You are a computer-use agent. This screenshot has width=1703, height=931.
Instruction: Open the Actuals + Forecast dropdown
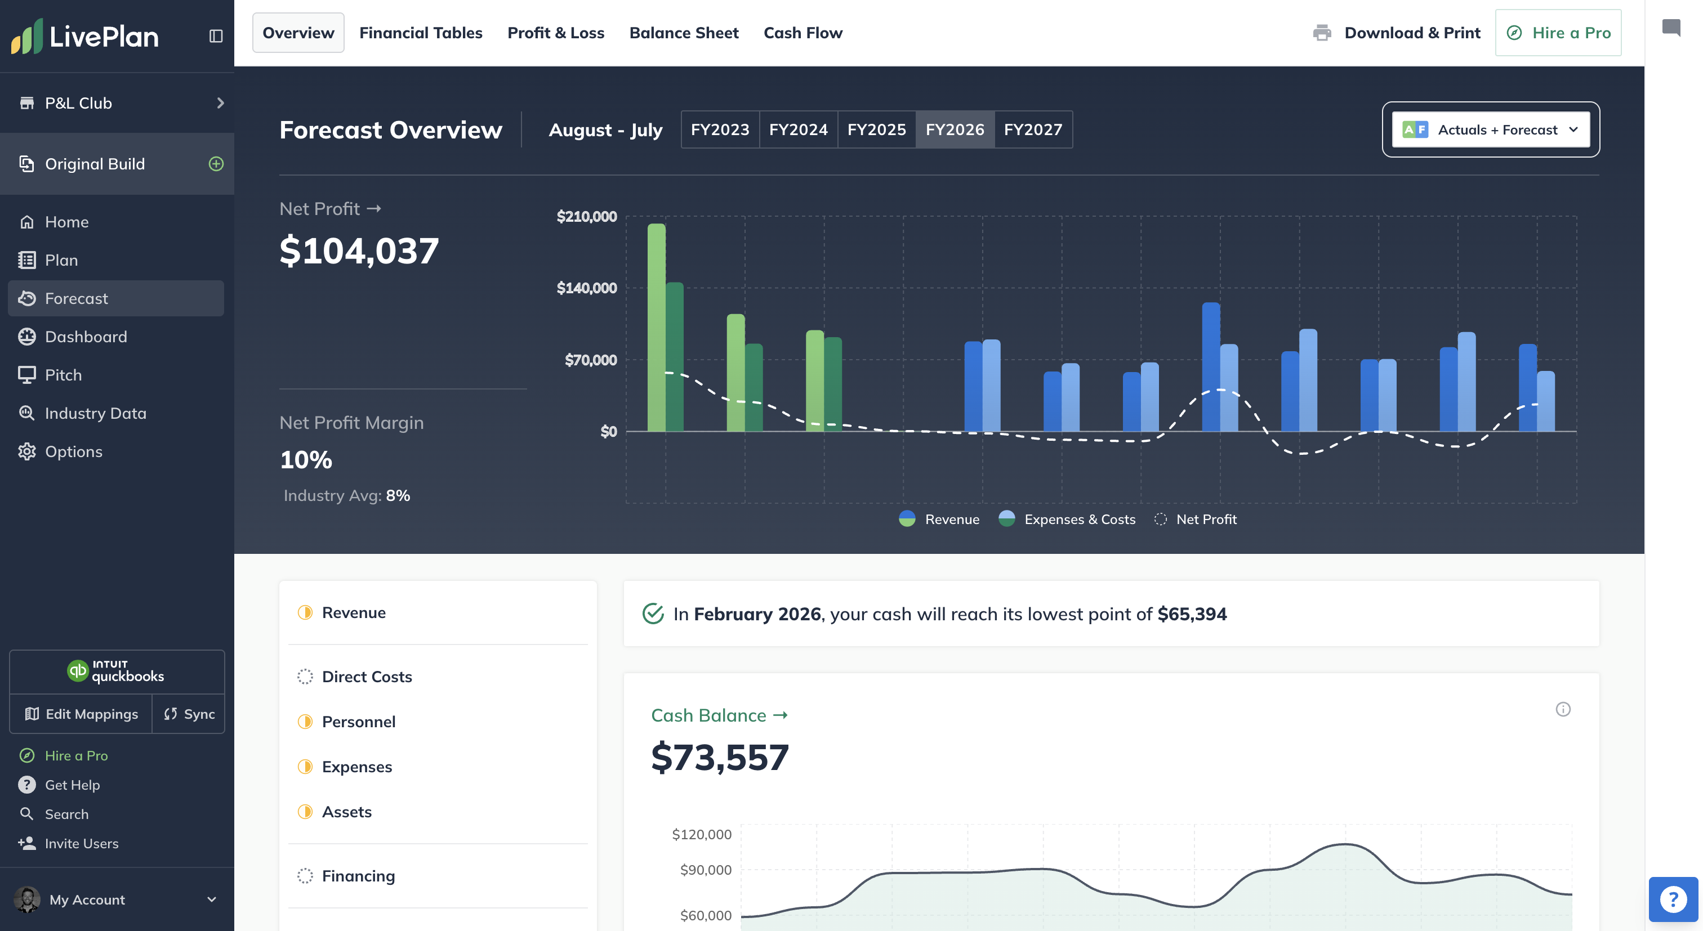coord(1490,129)
